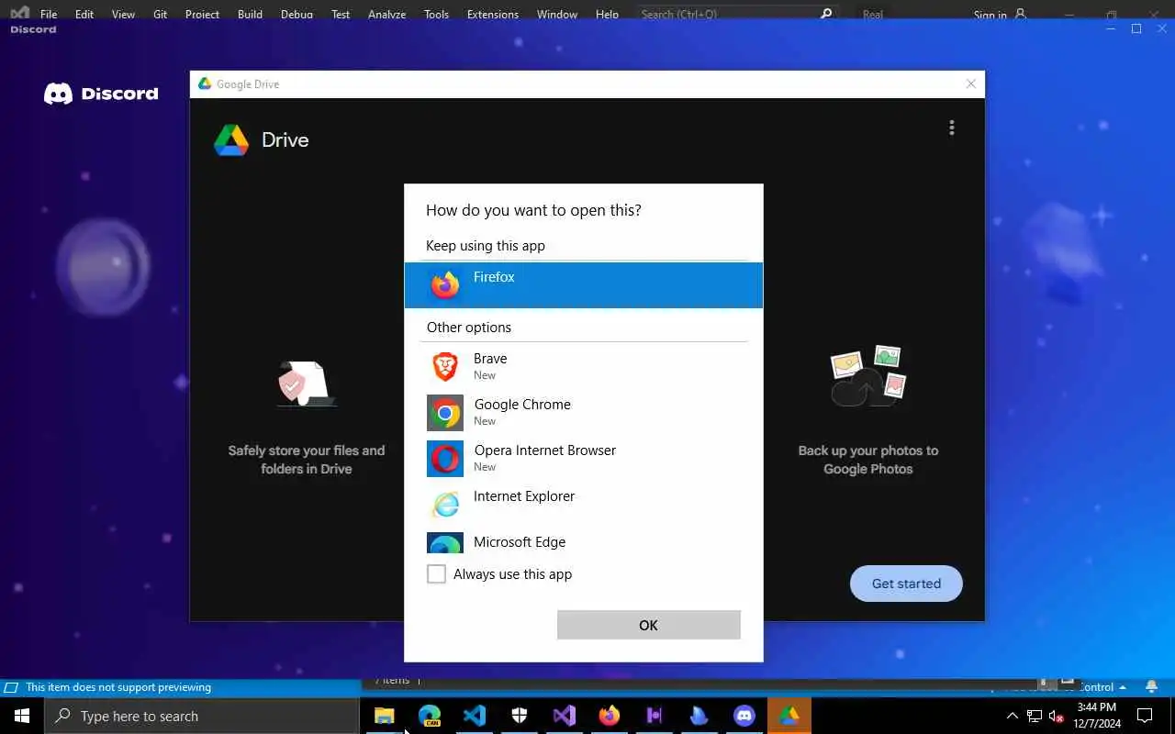Click the taskbar search field
The width and height of the screenshot is (1175, 734).
[x=202, y=716]
